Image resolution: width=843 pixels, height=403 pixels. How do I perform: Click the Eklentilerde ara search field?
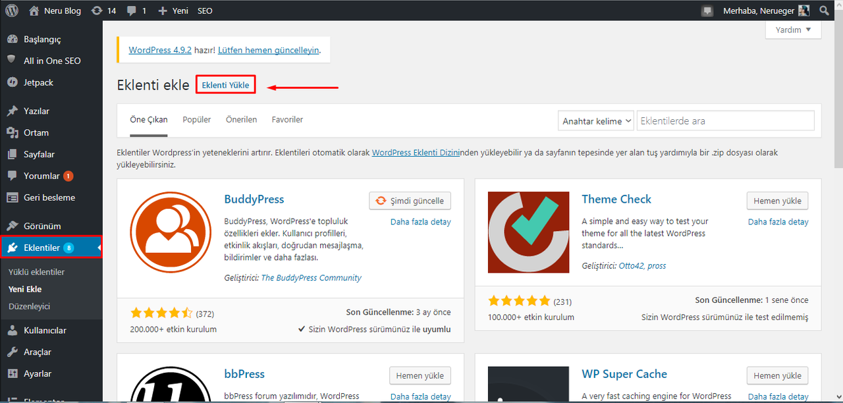(x=726, y=121)
